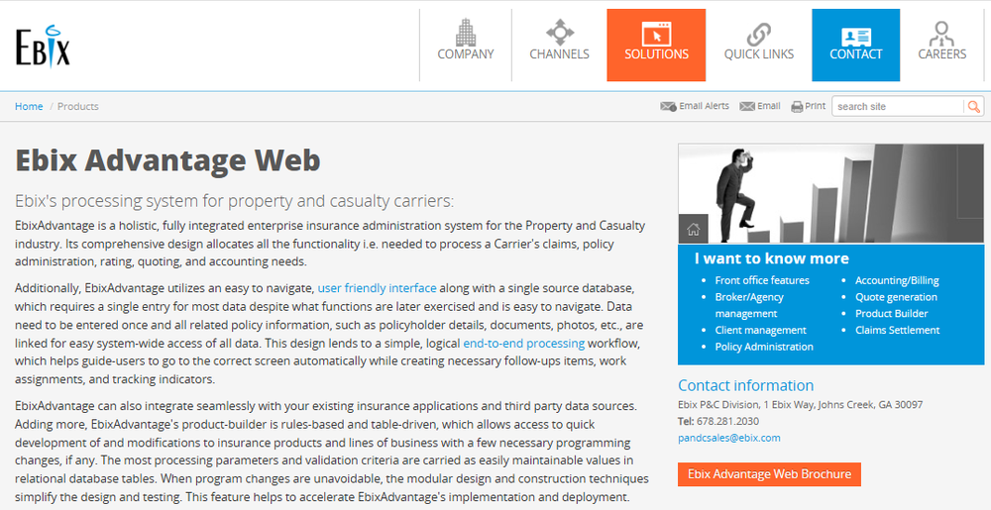The image size is (991, 510).
Task: Open the Channels menu
Action: point(559,45)
